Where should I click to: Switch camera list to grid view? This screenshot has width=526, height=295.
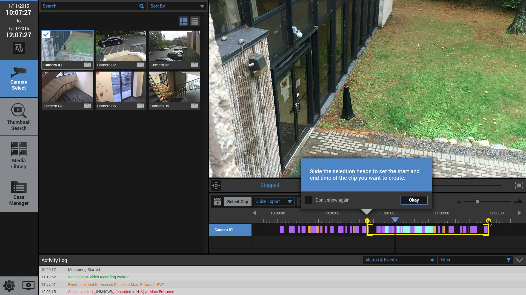pyautogui.click(x=184, y=21)
